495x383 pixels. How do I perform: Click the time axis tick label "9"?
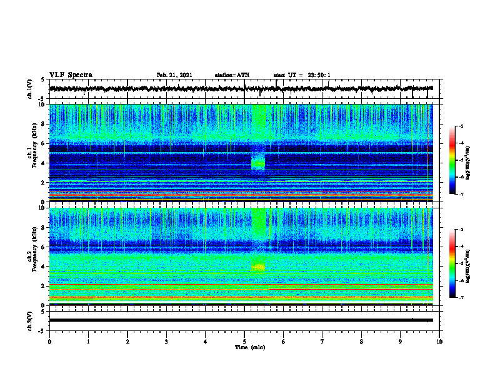[400, 342]
